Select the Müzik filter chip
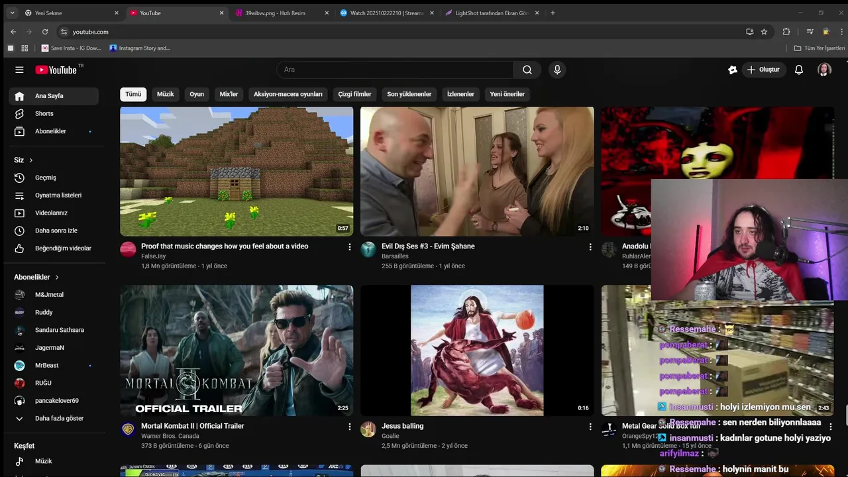The width and height of the screenshot is (848, 477). (x=166, y=94)
